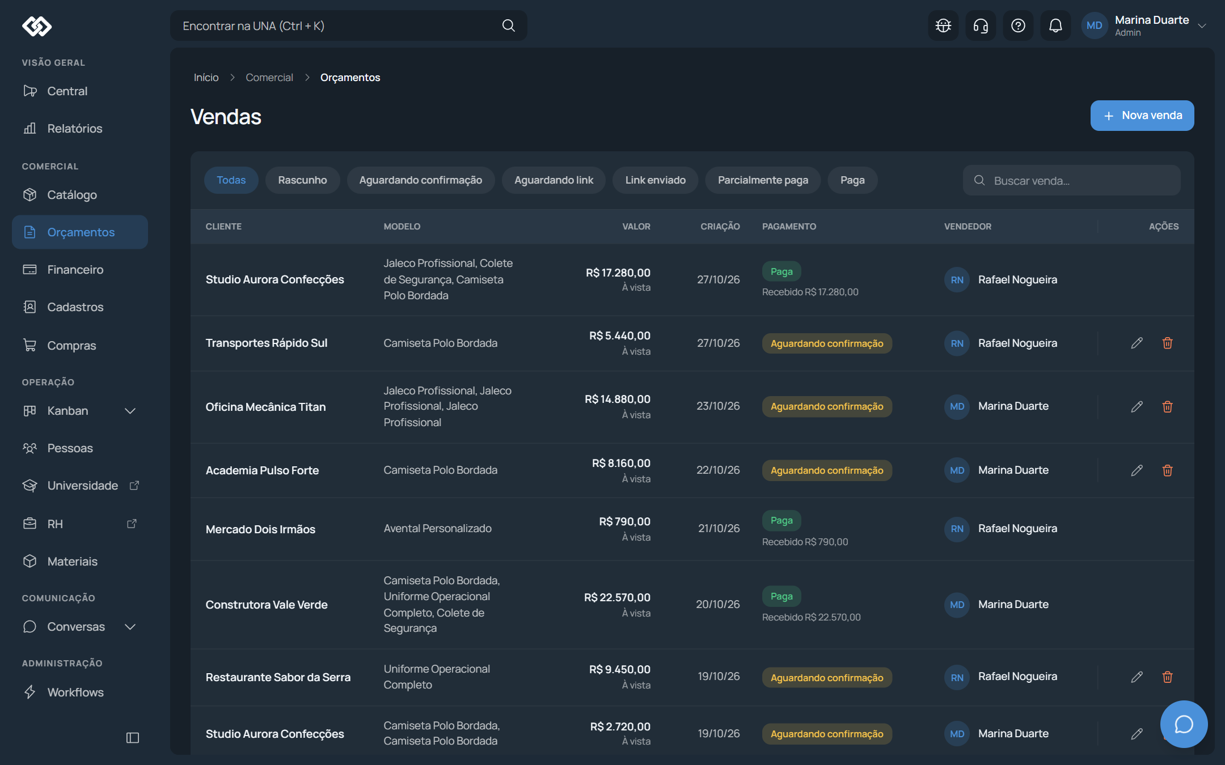This screenshot has width=1225, height=765.
Task: Select the Todas filter tab
Action: (231, 180)
